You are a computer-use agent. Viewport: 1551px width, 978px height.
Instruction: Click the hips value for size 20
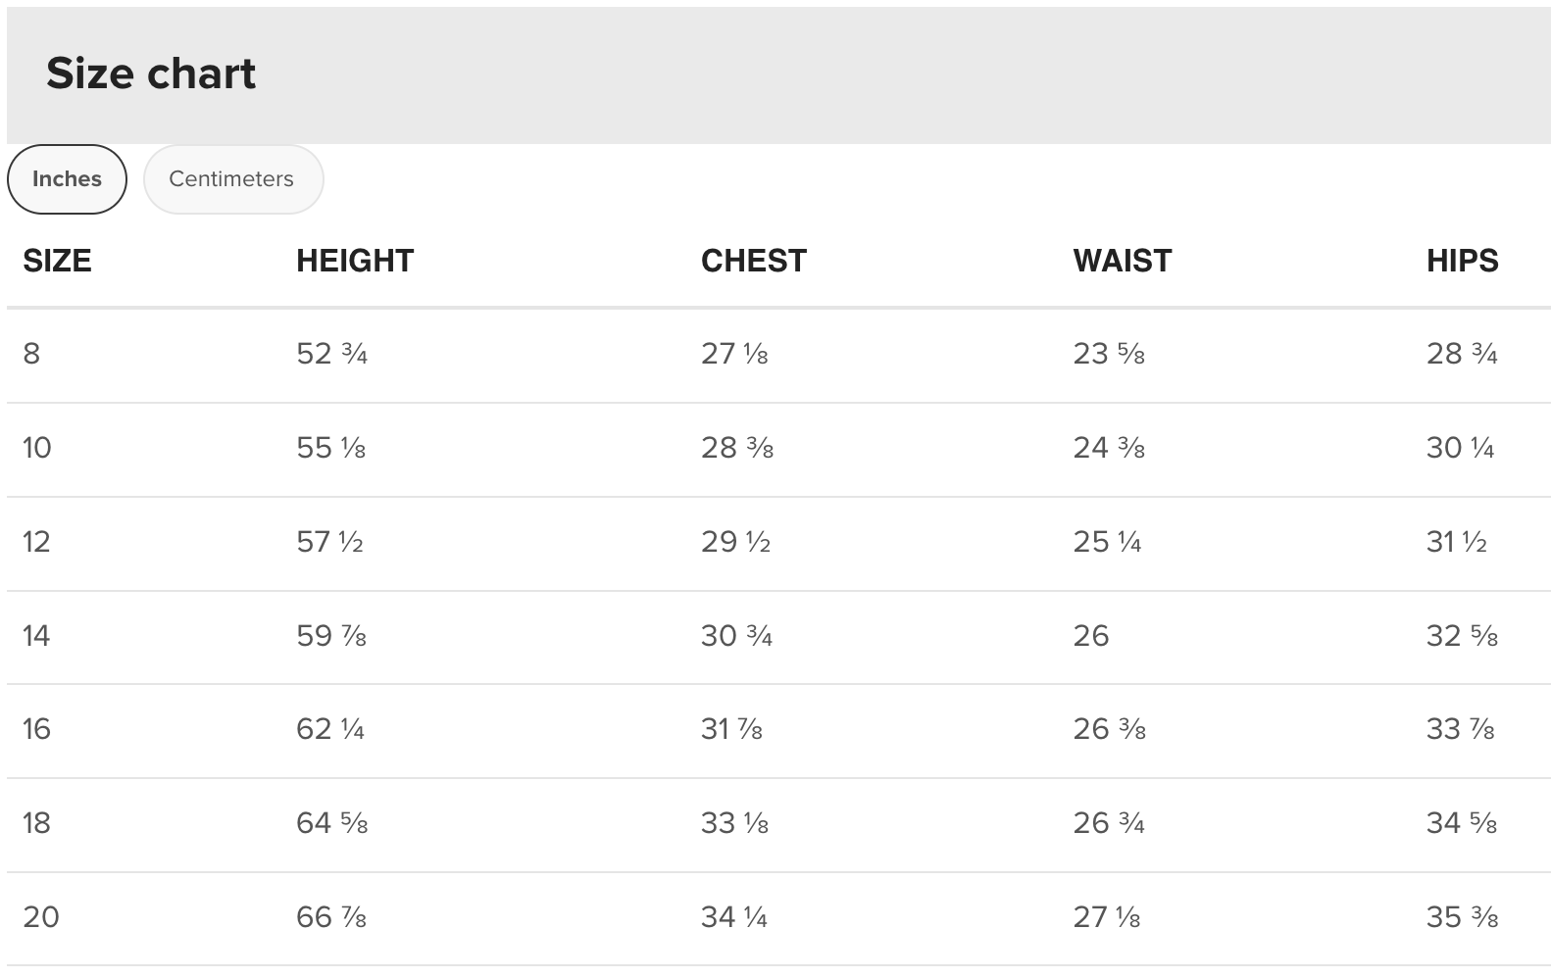[x=1462, y=917]
